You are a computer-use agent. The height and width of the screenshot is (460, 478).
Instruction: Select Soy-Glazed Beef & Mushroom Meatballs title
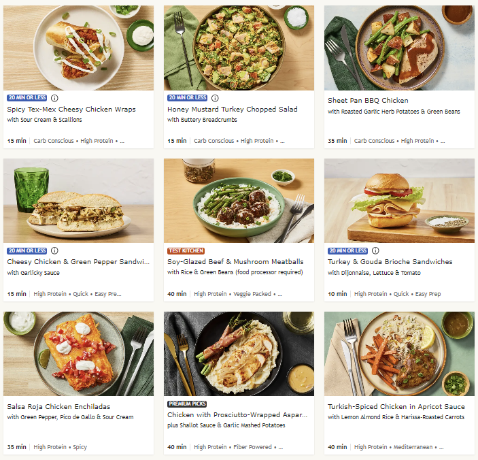(235, 262)
